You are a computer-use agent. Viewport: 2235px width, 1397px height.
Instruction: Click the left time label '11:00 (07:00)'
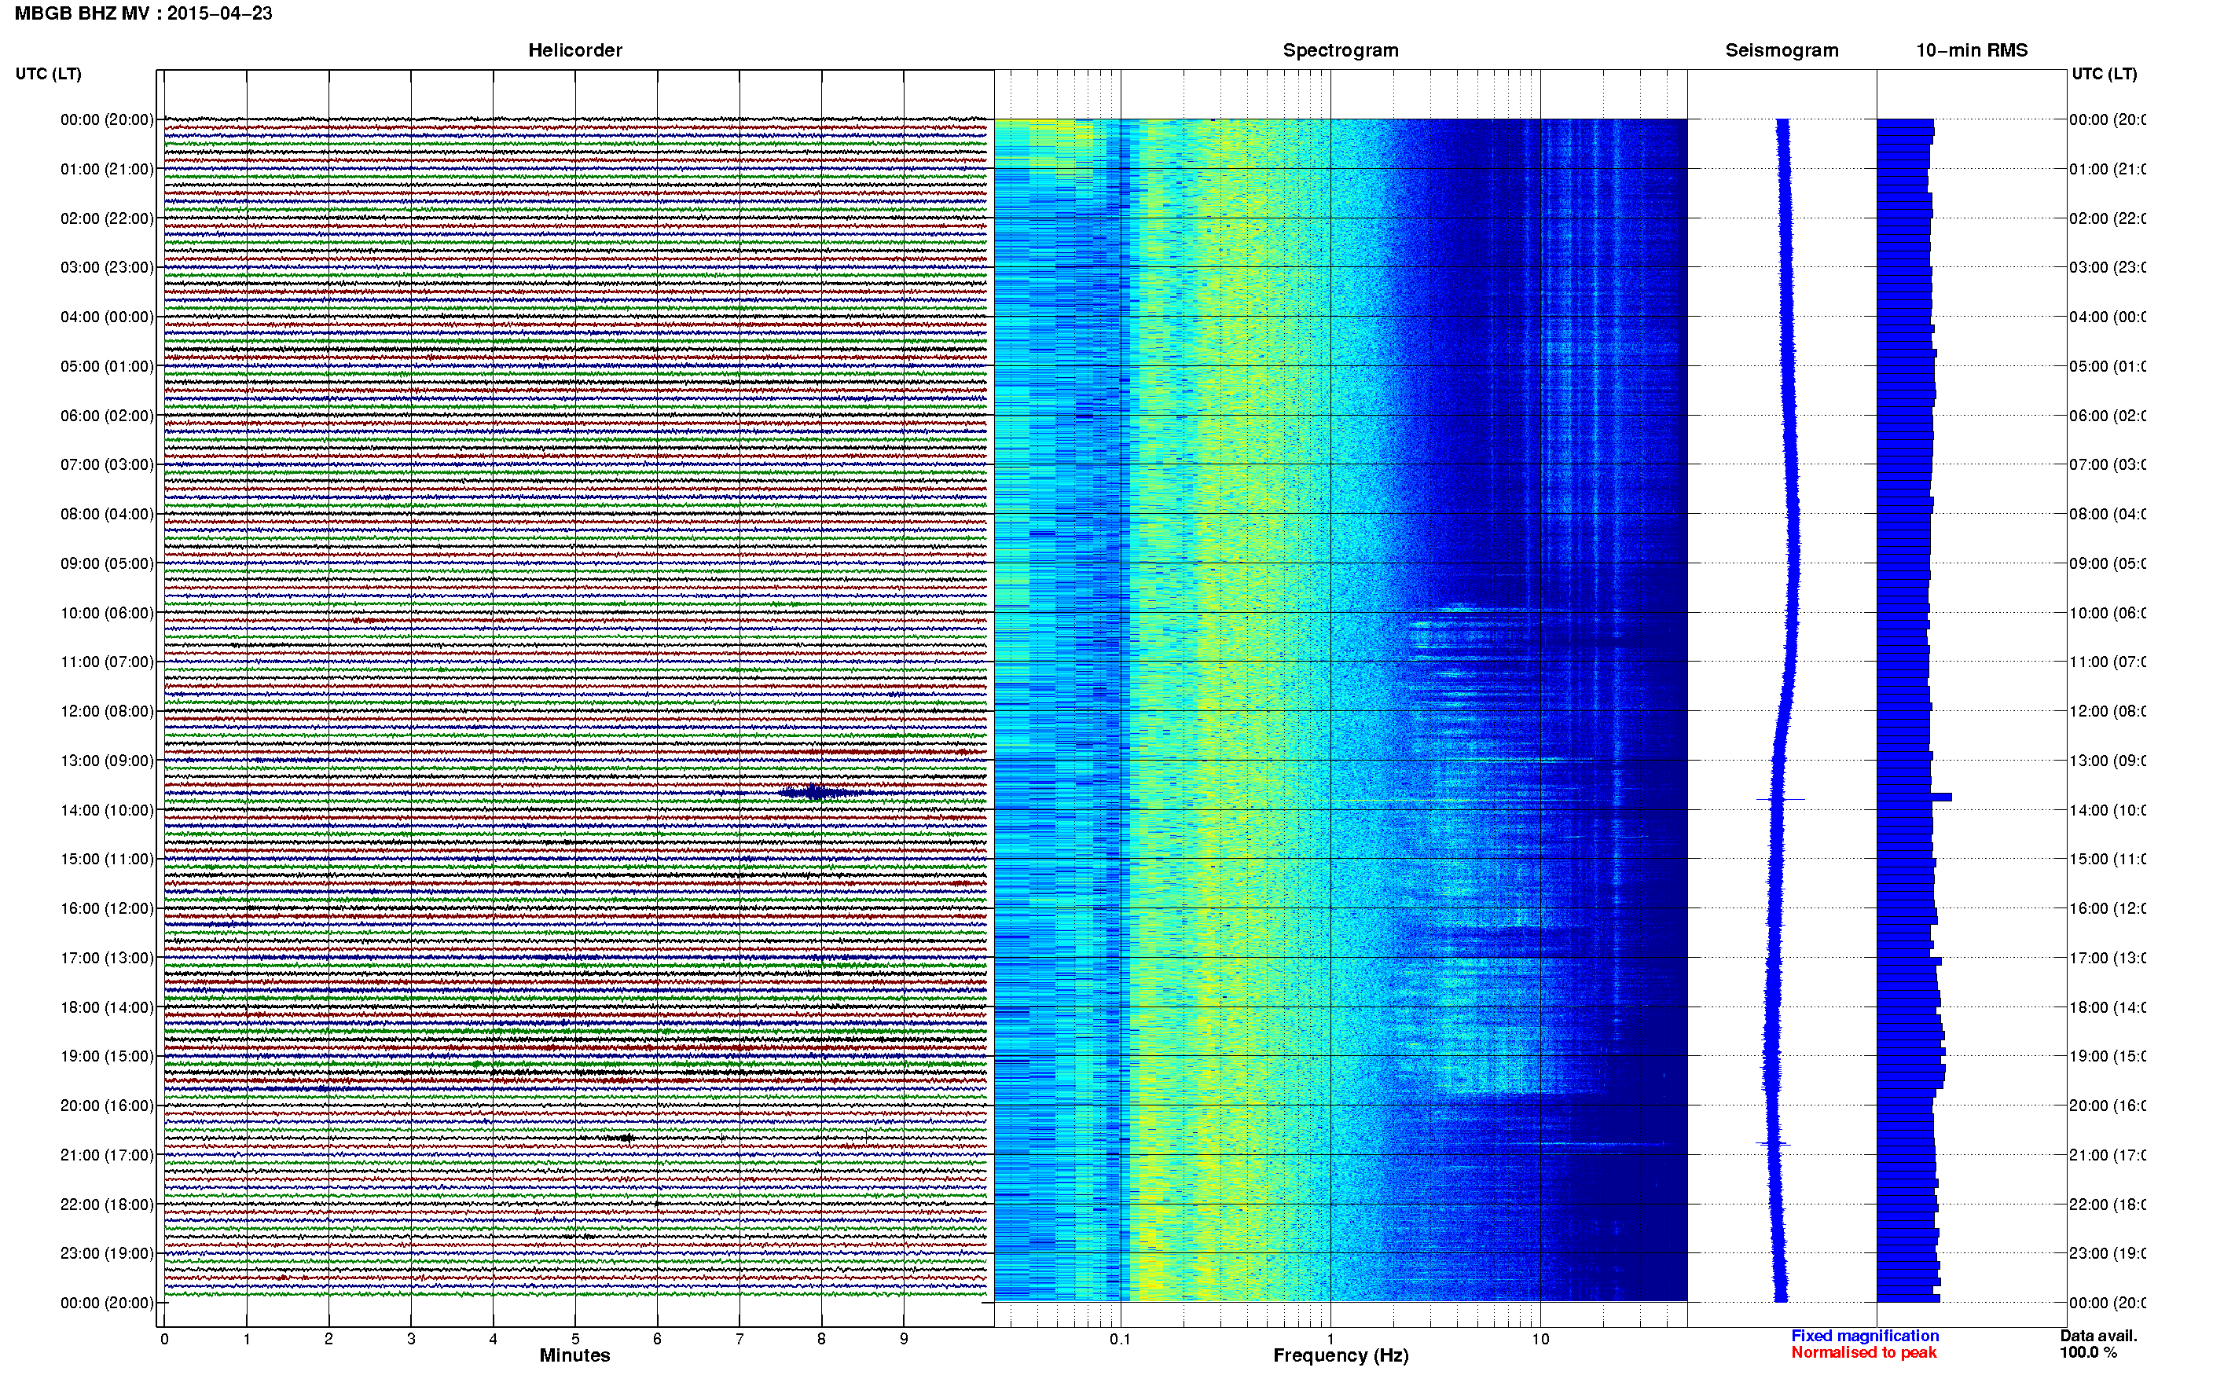[x=107, y=662]
